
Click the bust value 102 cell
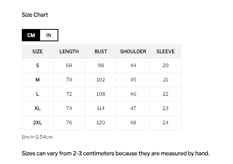pos(101,80)
